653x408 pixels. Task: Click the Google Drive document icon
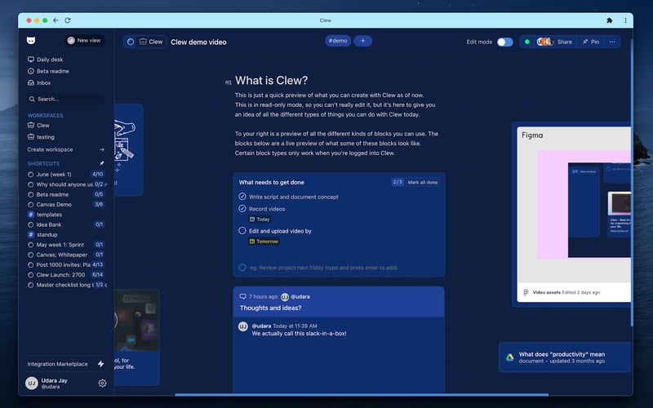pyautogui.click(x=509, y=357)
